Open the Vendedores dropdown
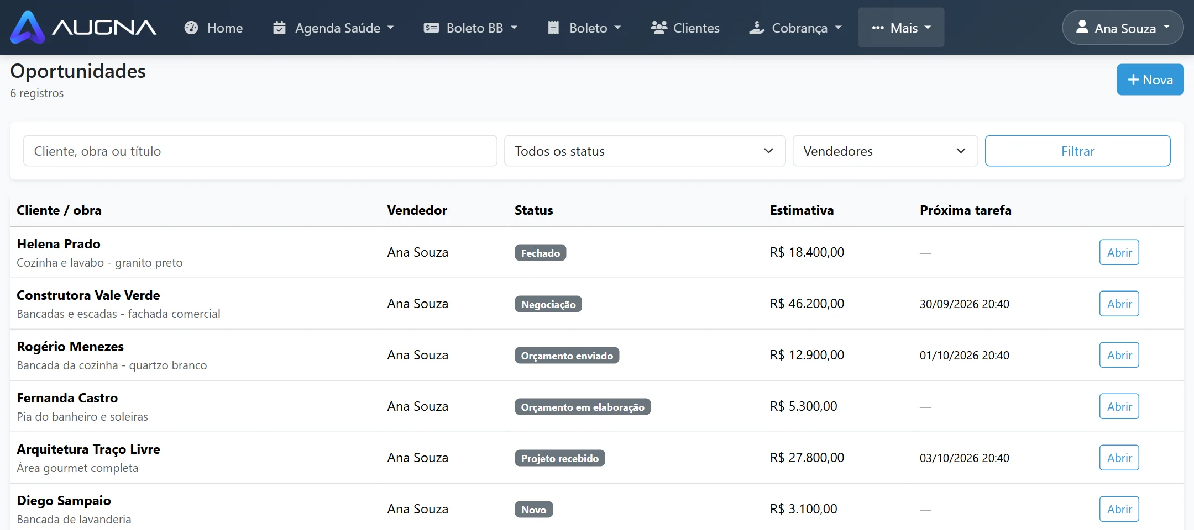 pyautogui.click(x=885, y=151)
